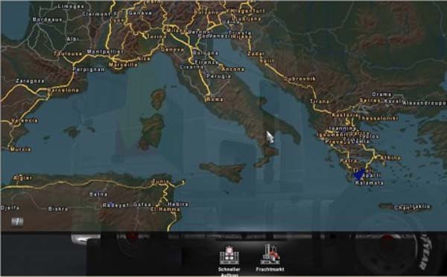Click the Torino city label
The image size is (447, 277).
[x=156, y=36]
